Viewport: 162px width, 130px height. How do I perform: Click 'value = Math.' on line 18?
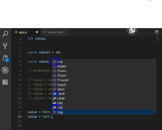(40, 117)
